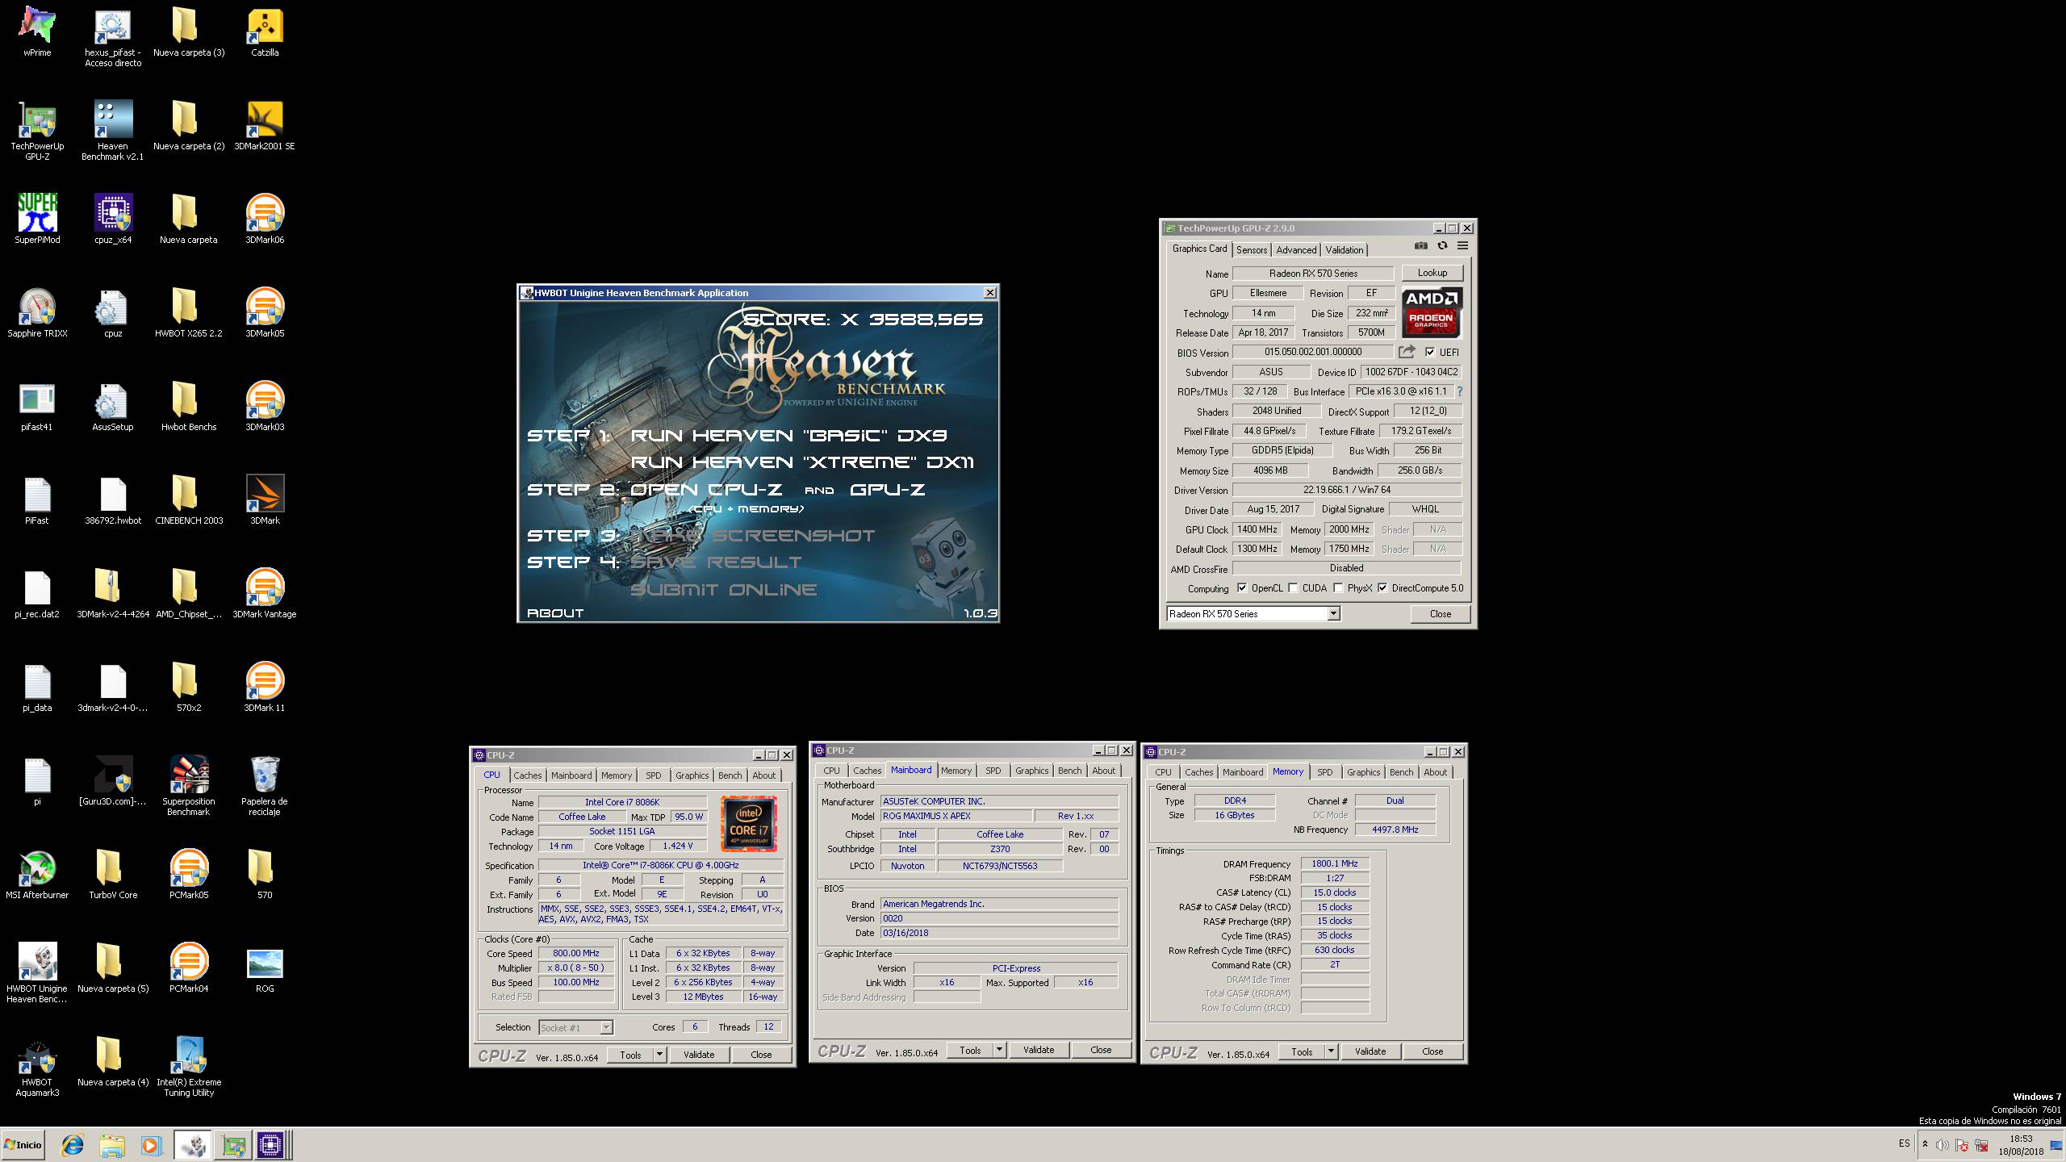Switch to the Sensors tab in GPU-Z
The image size is (2066, 1162).
[1251, 250]
